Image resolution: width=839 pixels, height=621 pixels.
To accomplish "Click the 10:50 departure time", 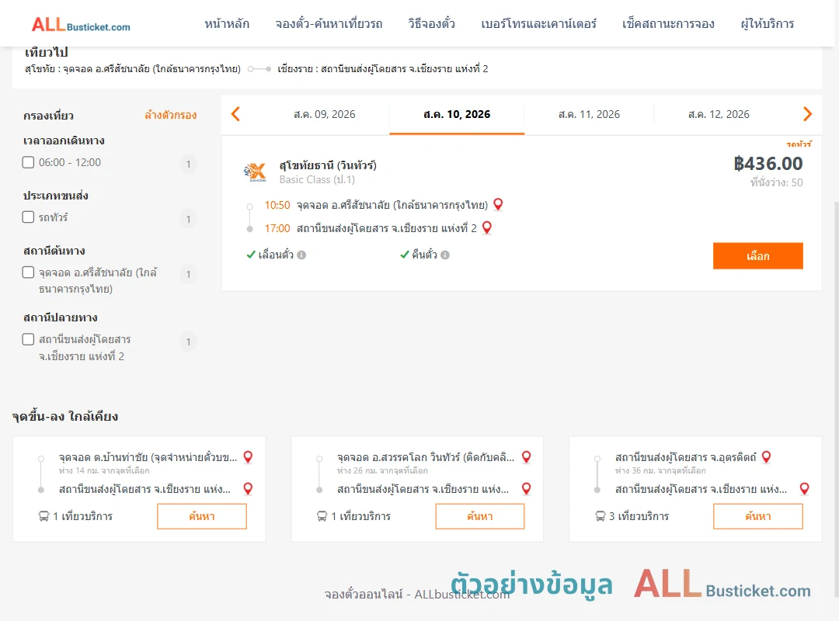I will point(277,205).
